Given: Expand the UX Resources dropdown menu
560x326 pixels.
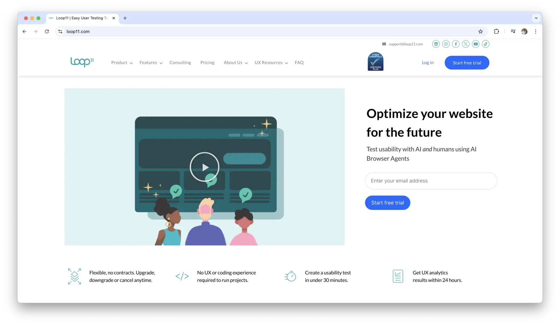Looking at the screenshot, I should click(x=271, y=62).
